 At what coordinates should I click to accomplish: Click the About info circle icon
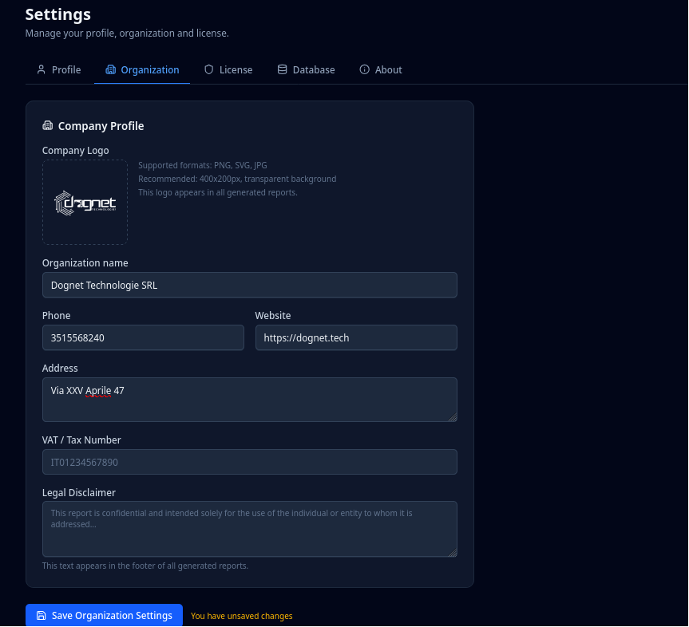pos(364,69)
